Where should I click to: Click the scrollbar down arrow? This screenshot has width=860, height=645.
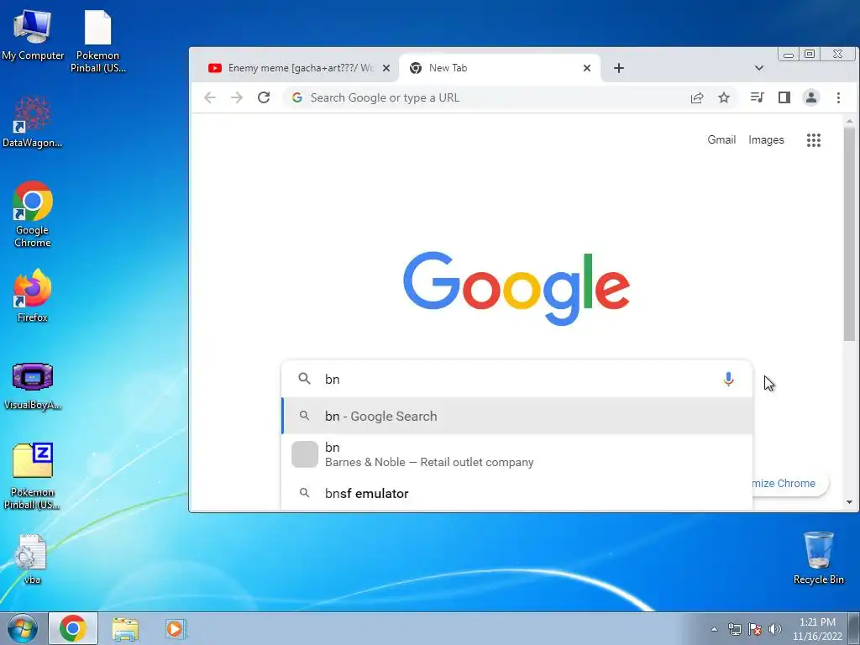(x=849, y=502)
